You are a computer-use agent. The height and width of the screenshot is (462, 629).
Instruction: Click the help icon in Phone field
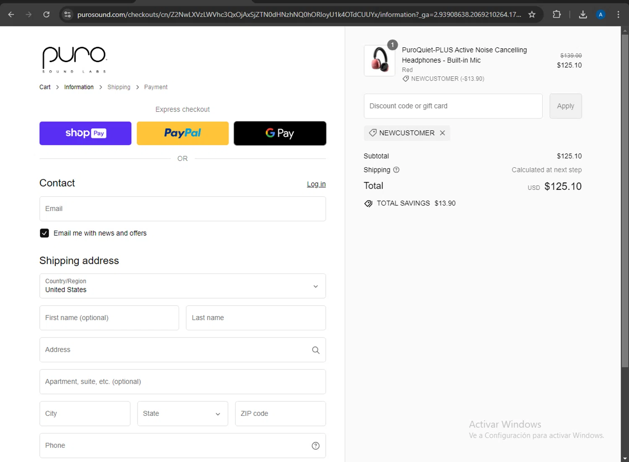click(316, 446)
